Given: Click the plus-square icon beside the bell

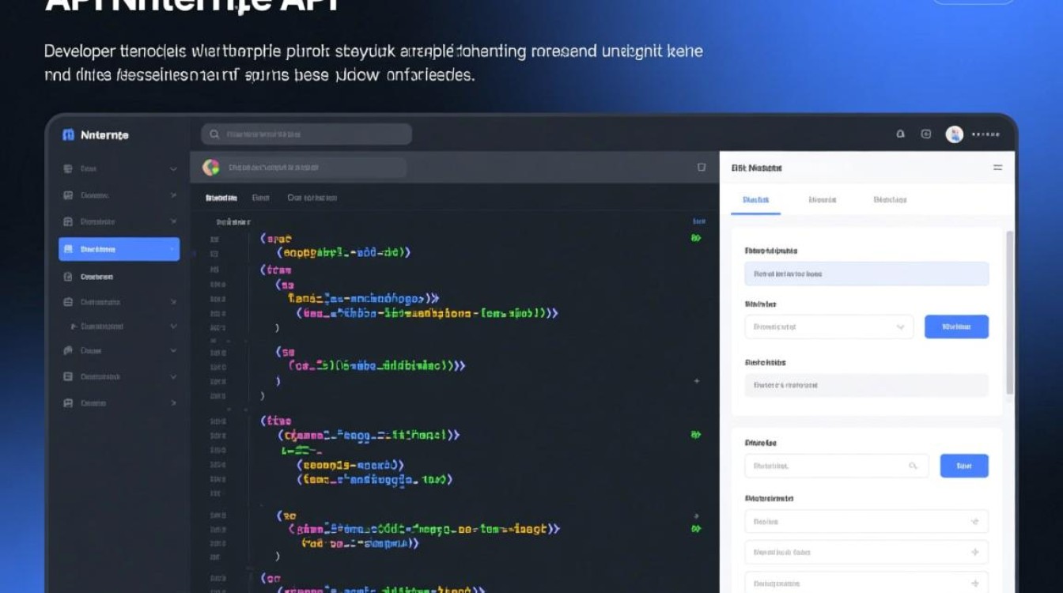Looking at the screenshot, I should pos(926,134).
